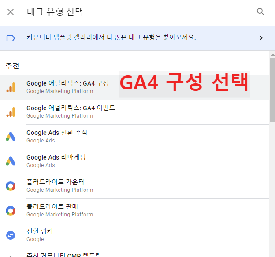Select Google 애널리틱스: GA4 구성 tag

tap(134, 88)
